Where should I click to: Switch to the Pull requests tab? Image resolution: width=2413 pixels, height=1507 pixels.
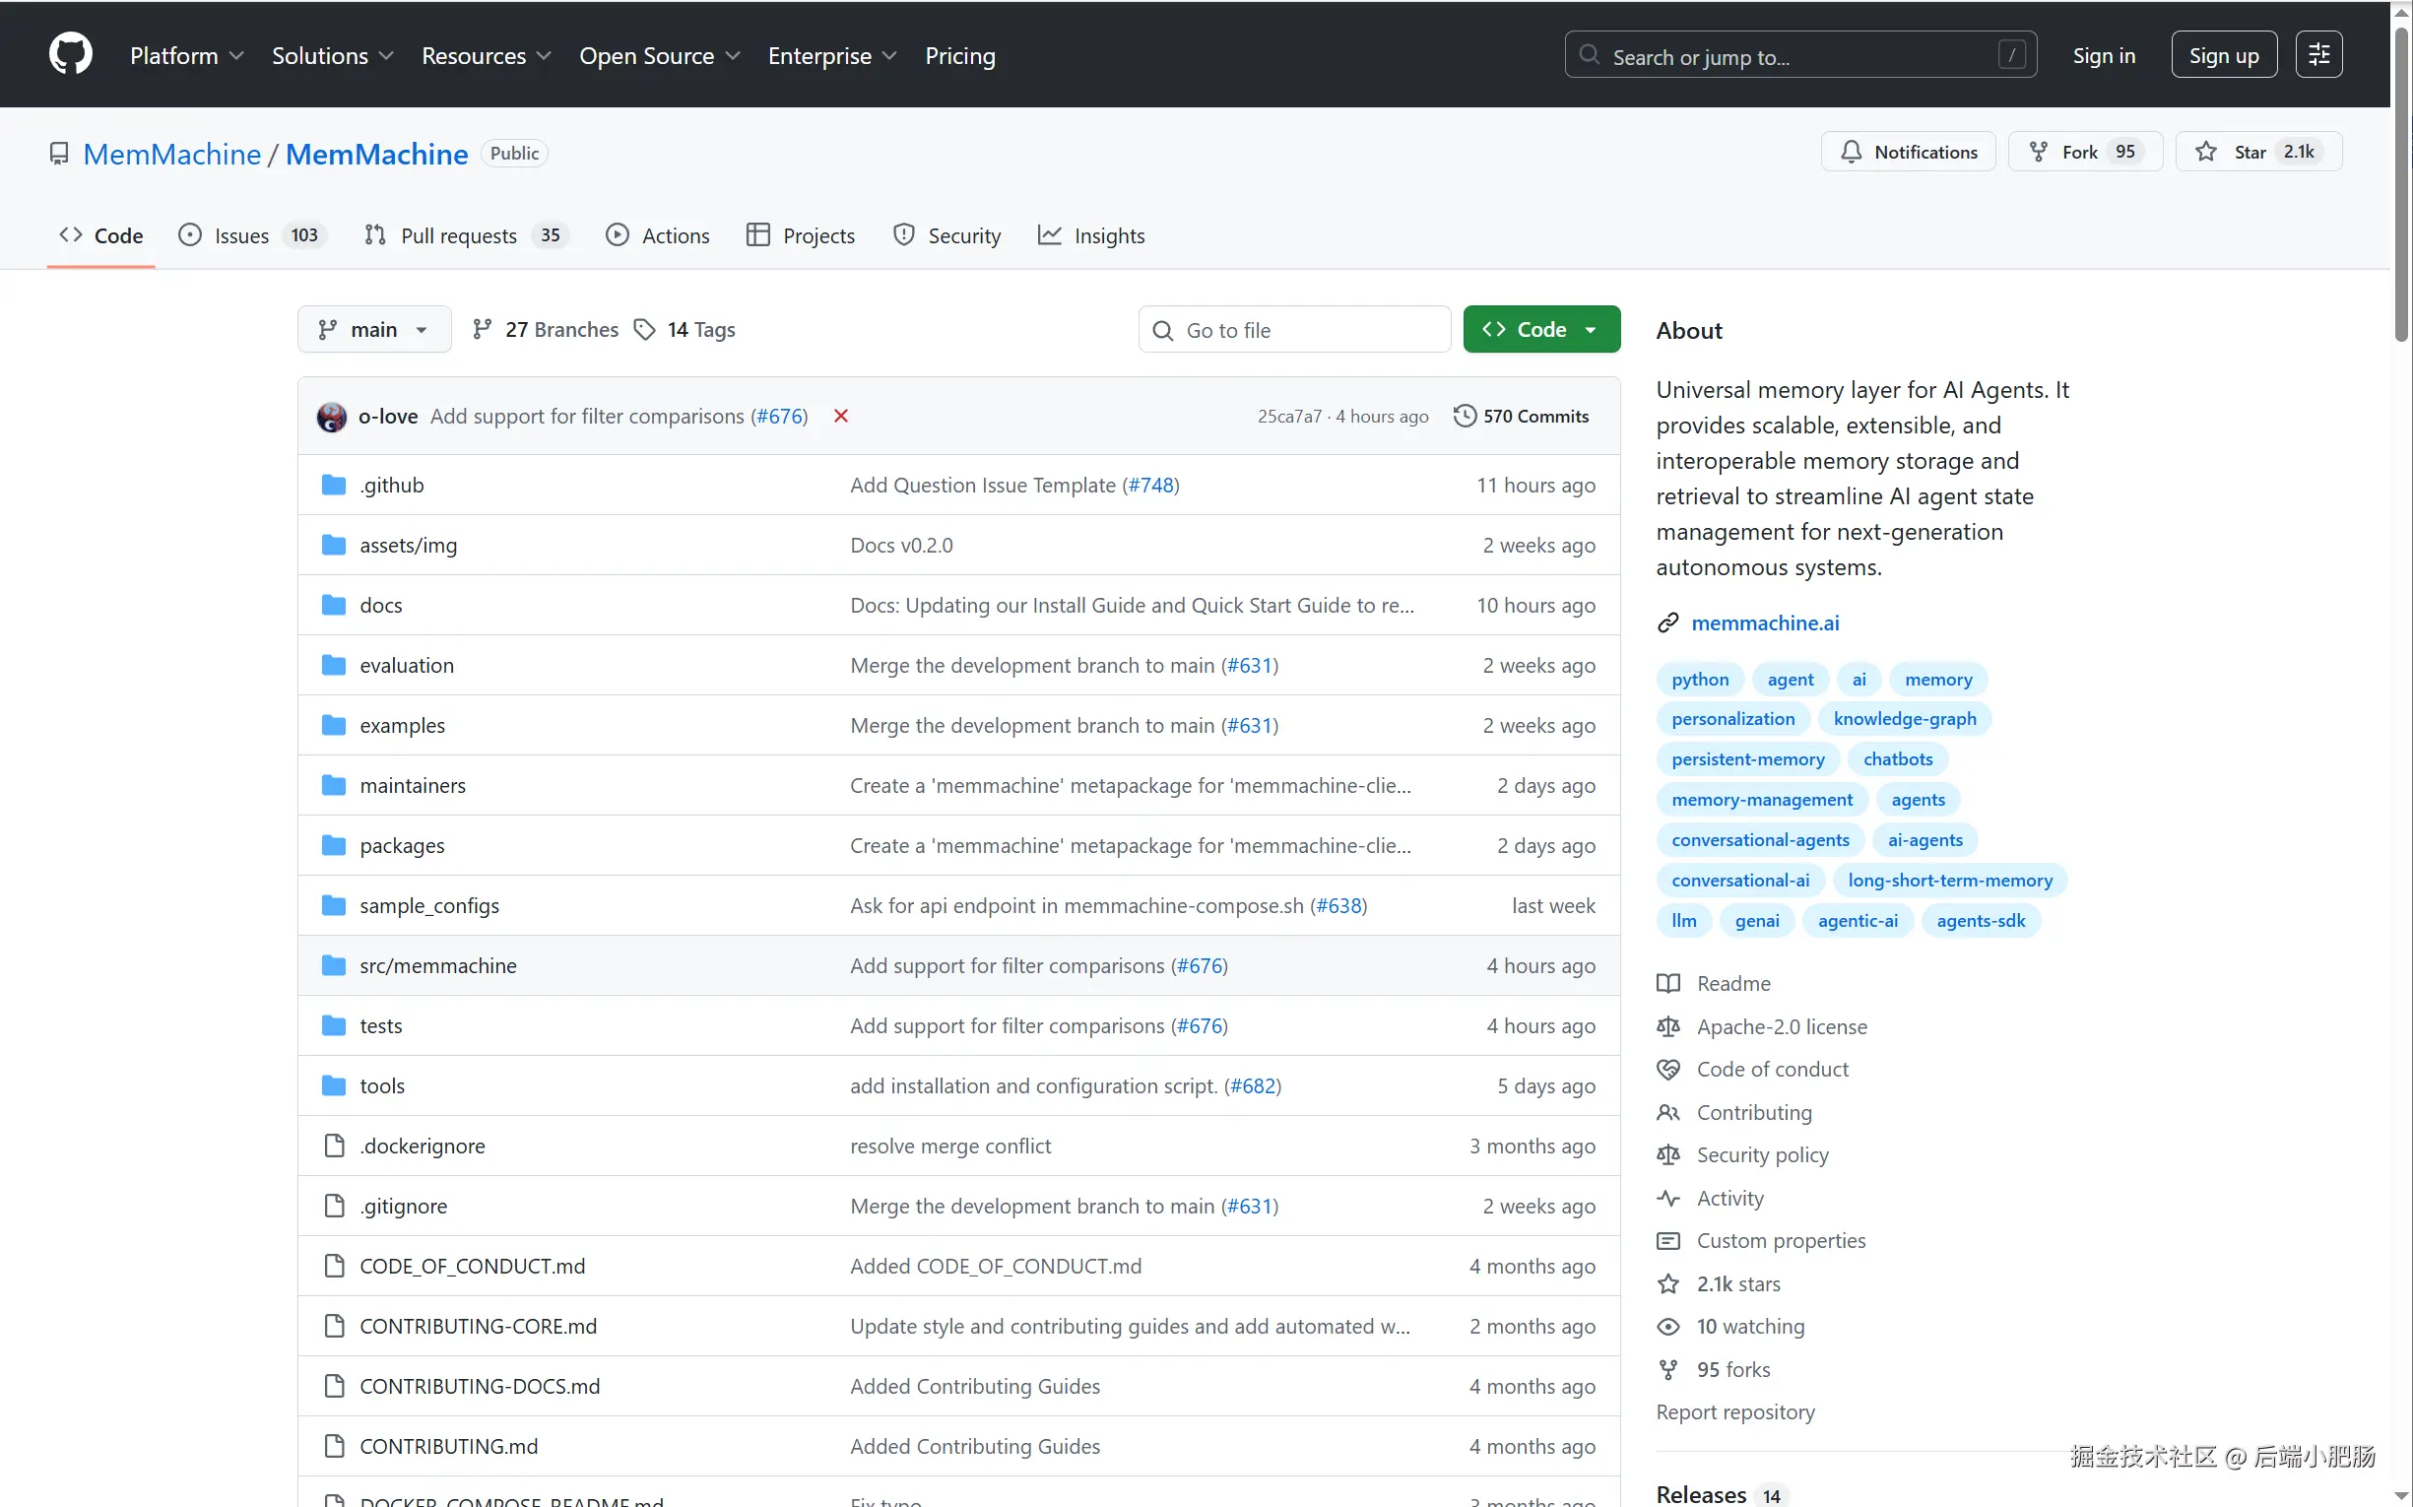[459, 235]
